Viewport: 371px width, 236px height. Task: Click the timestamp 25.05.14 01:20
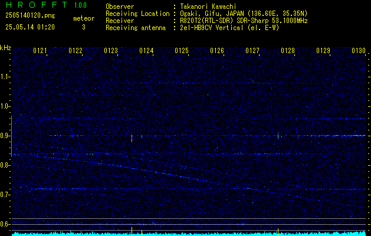point(30,27)
